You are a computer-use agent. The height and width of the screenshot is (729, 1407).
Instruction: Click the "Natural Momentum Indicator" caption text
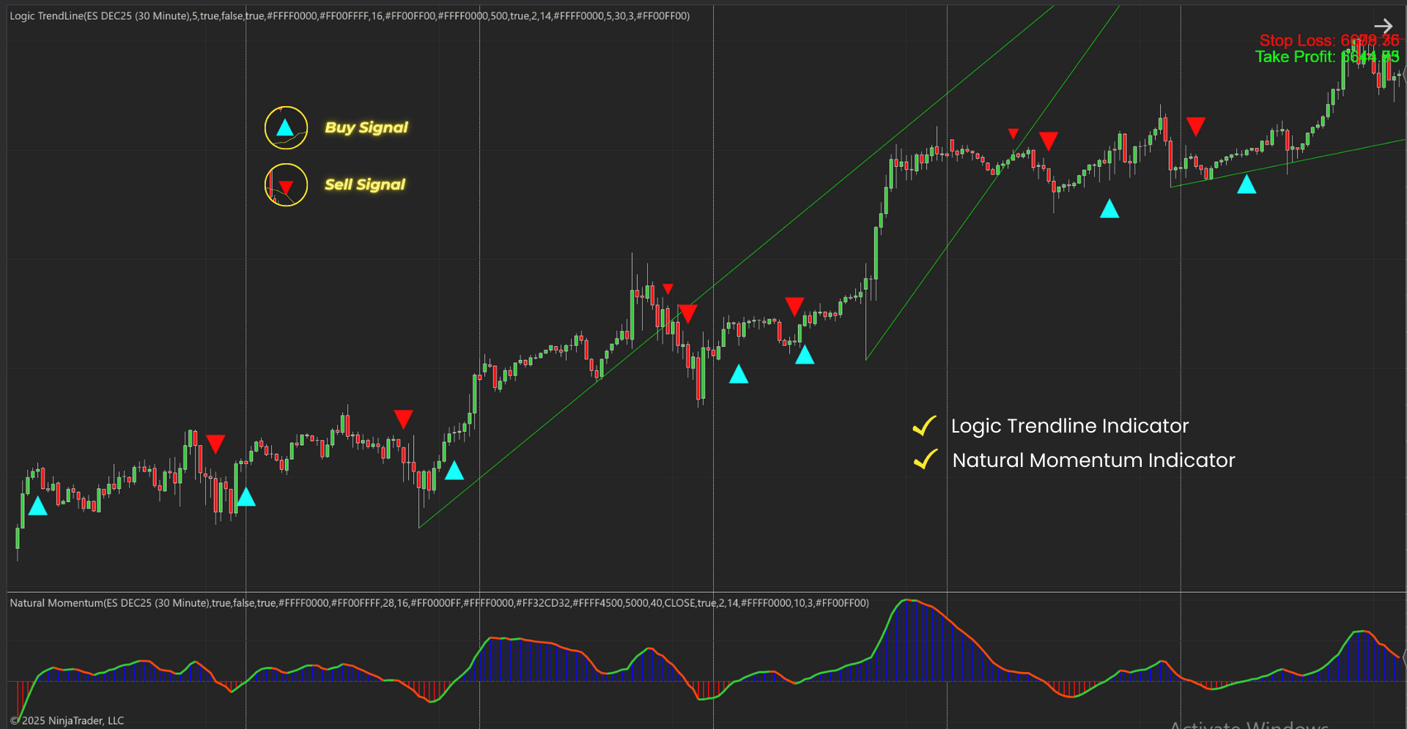[x=1093, y=460]
